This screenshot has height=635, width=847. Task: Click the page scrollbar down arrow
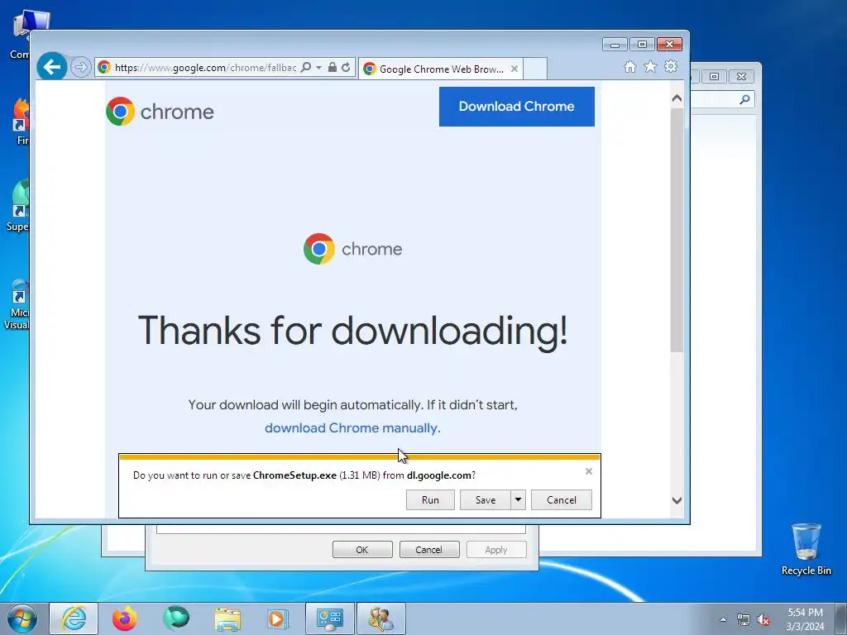(x=677, y=500)
